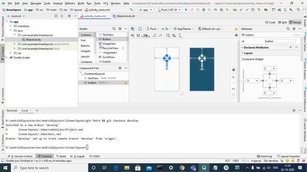The height and width of the screenshot is (172, 307).
Task: Open Pixel device preview dropdown
Action: 153,29
